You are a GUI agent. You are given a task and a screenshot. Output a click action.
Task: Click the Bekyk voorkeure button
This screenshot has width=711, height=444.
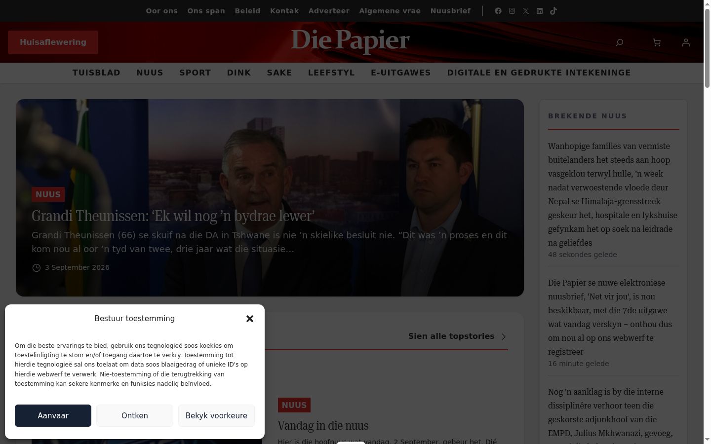click(216, 415)
